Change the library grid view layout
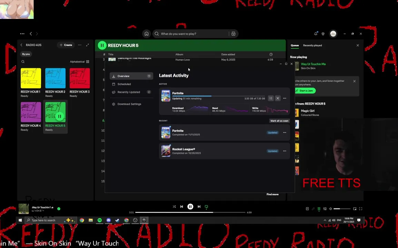Image resolution: width=398 pixels, height=248 pixels. coord(88,62)
